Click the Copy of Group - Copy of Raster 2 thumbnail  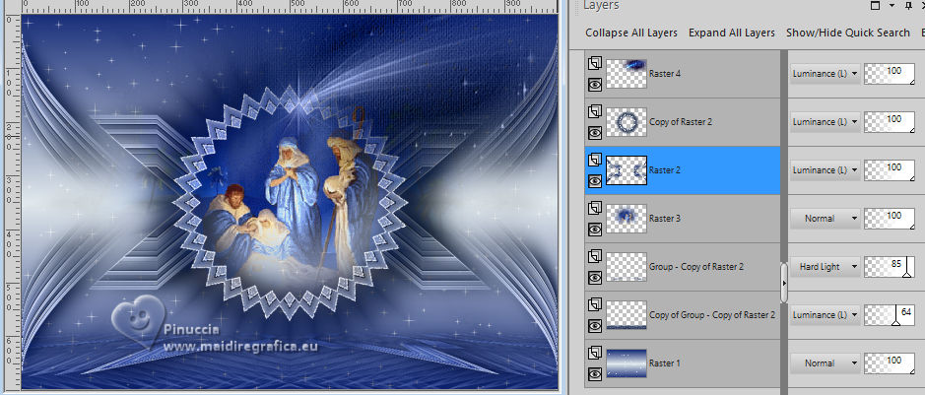(627, 315)
